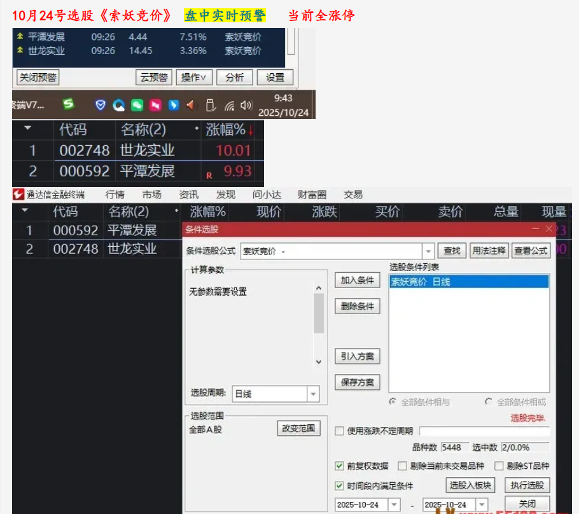The height and width of the screenshot is (514, 579).
Task: Click the 执行选股 button
Action: [x=527, y=485]
